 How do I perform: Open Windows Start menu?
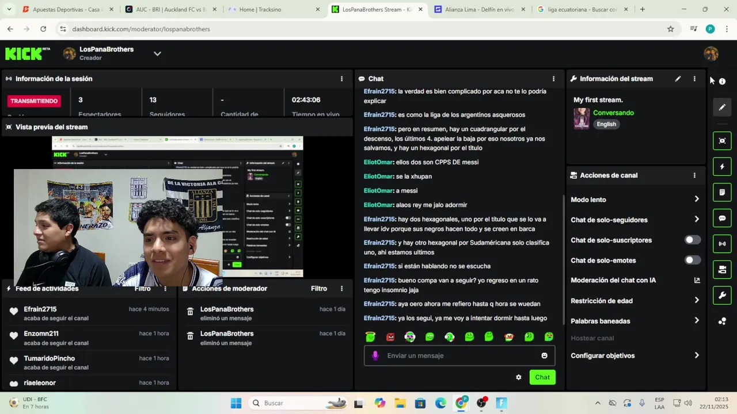pyautogui.click(x=236, y=403)
